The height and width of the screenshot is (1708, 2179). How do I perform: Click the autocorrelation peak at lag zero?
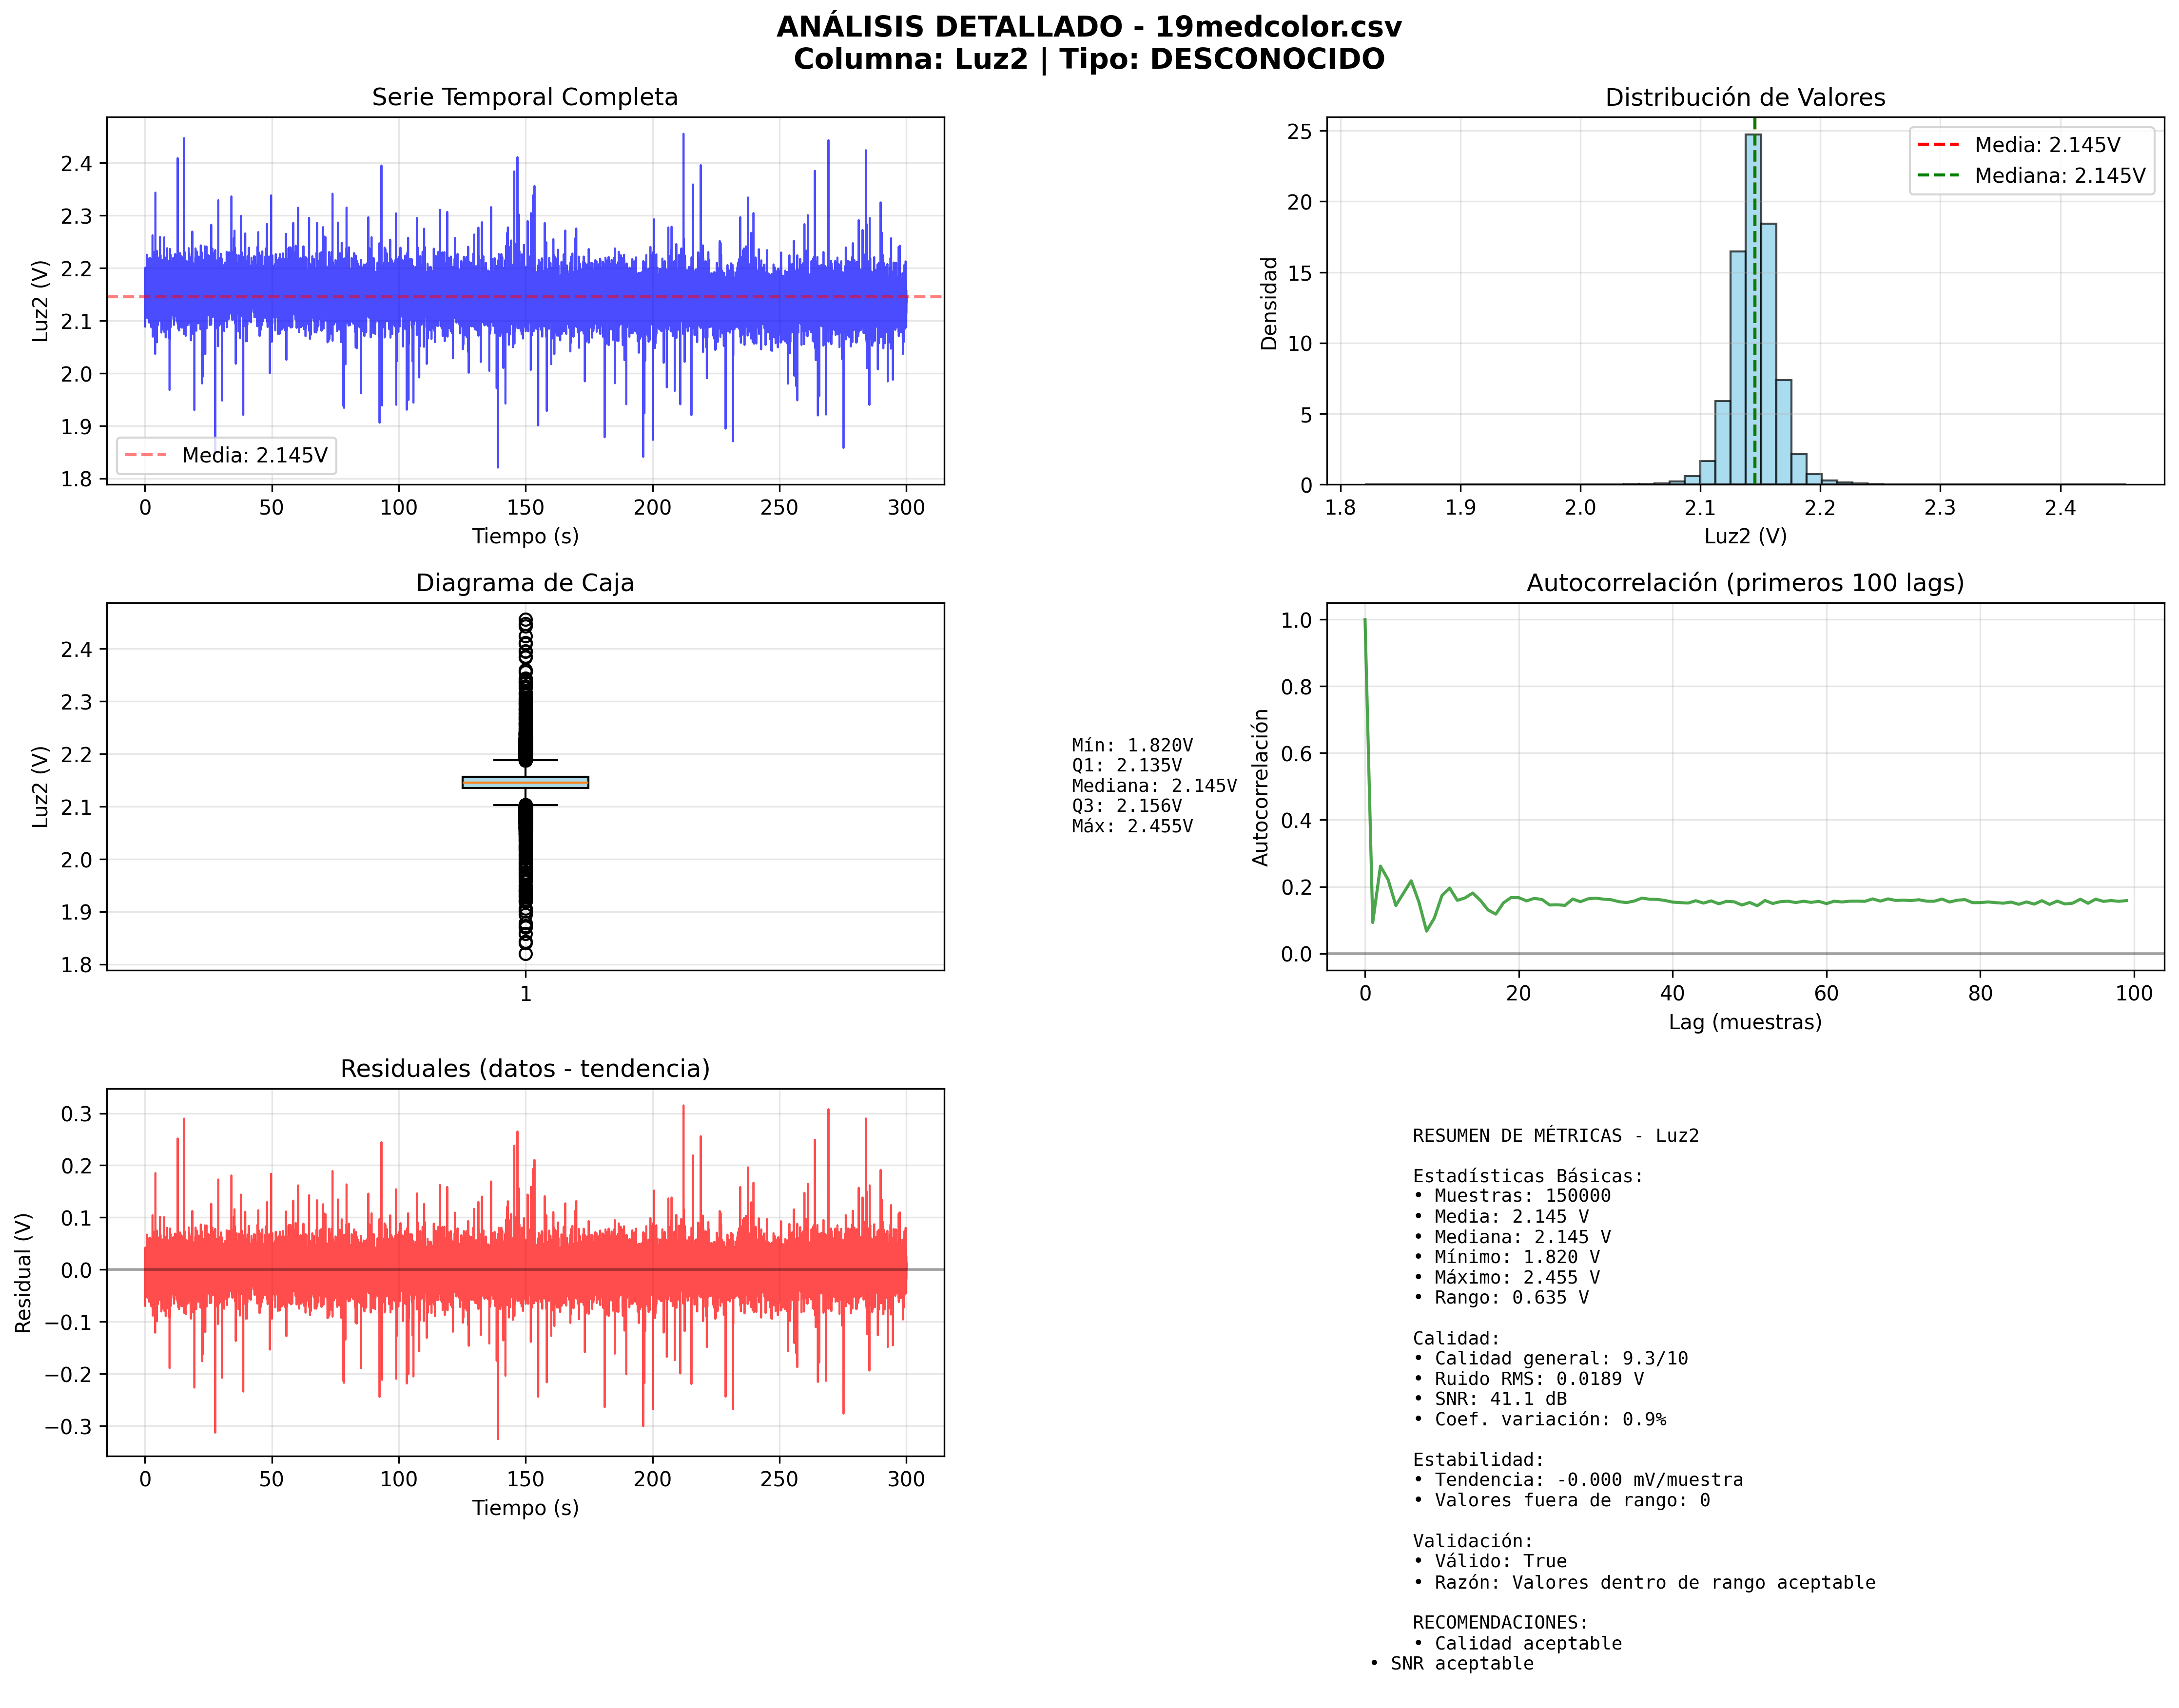tap(1364, 621)
